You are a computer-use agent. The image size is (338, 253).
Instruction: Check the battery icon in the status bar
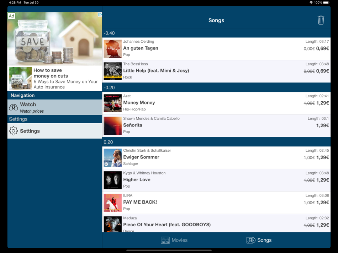click(x=326, y=2)
